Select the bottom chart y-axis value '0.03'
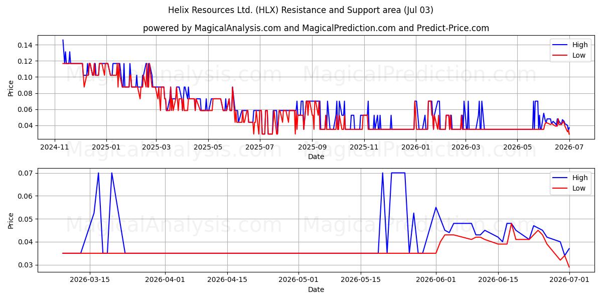 (26, 265)
